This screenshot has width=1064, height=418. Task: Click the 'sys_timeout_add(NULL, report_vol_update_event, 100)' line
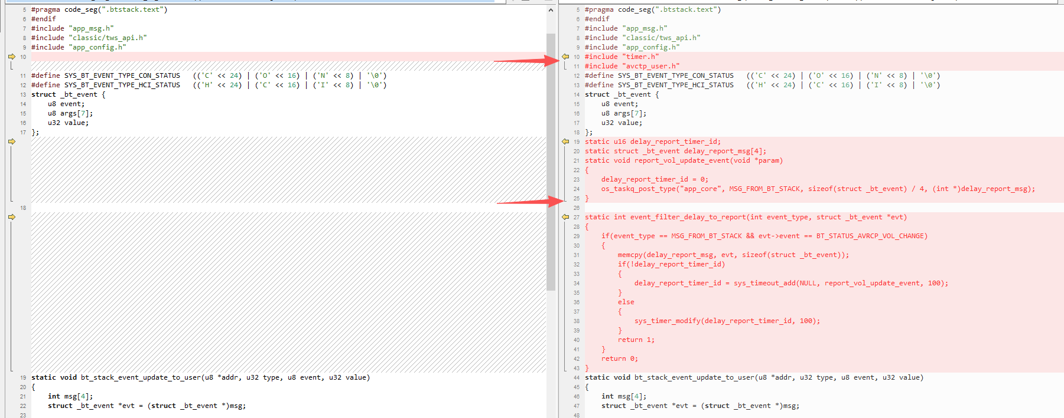pyautogui.click(x=791, y=283)
